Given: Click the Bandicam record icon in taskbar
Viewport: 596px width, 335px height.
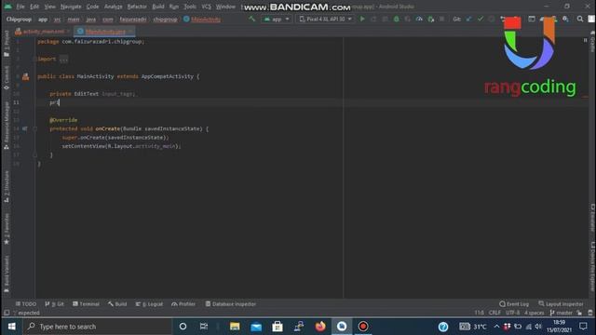Looking at the screenshot, I should click(x=363, y=327).
